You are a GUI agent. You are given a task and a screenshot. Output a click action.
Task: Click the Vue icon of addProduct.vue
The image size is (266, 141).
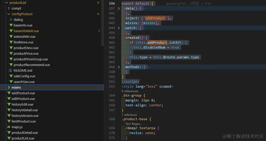pos(9,93)
